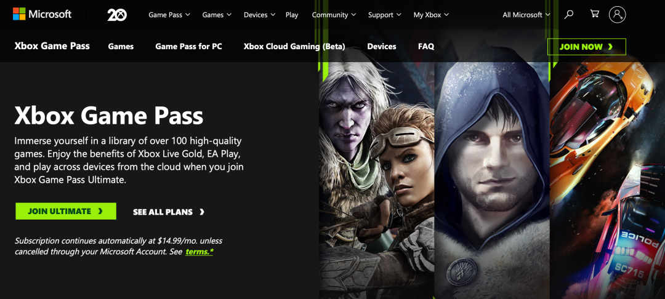The width and height of the screenshot is (665, 299).
Task: Open the search magnifier icon
Action: pyautogui.click(x=569, y=14)
